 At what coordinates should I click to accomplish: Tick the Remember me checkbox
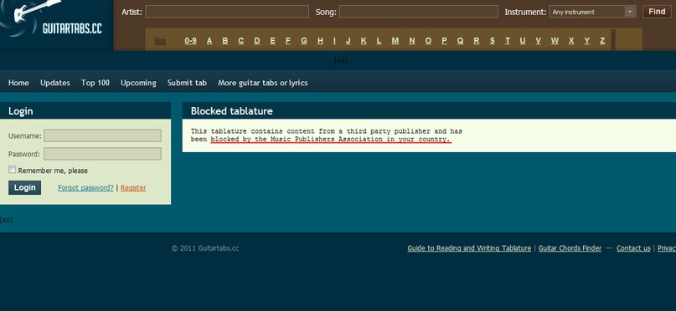click(x=12, y=170)
